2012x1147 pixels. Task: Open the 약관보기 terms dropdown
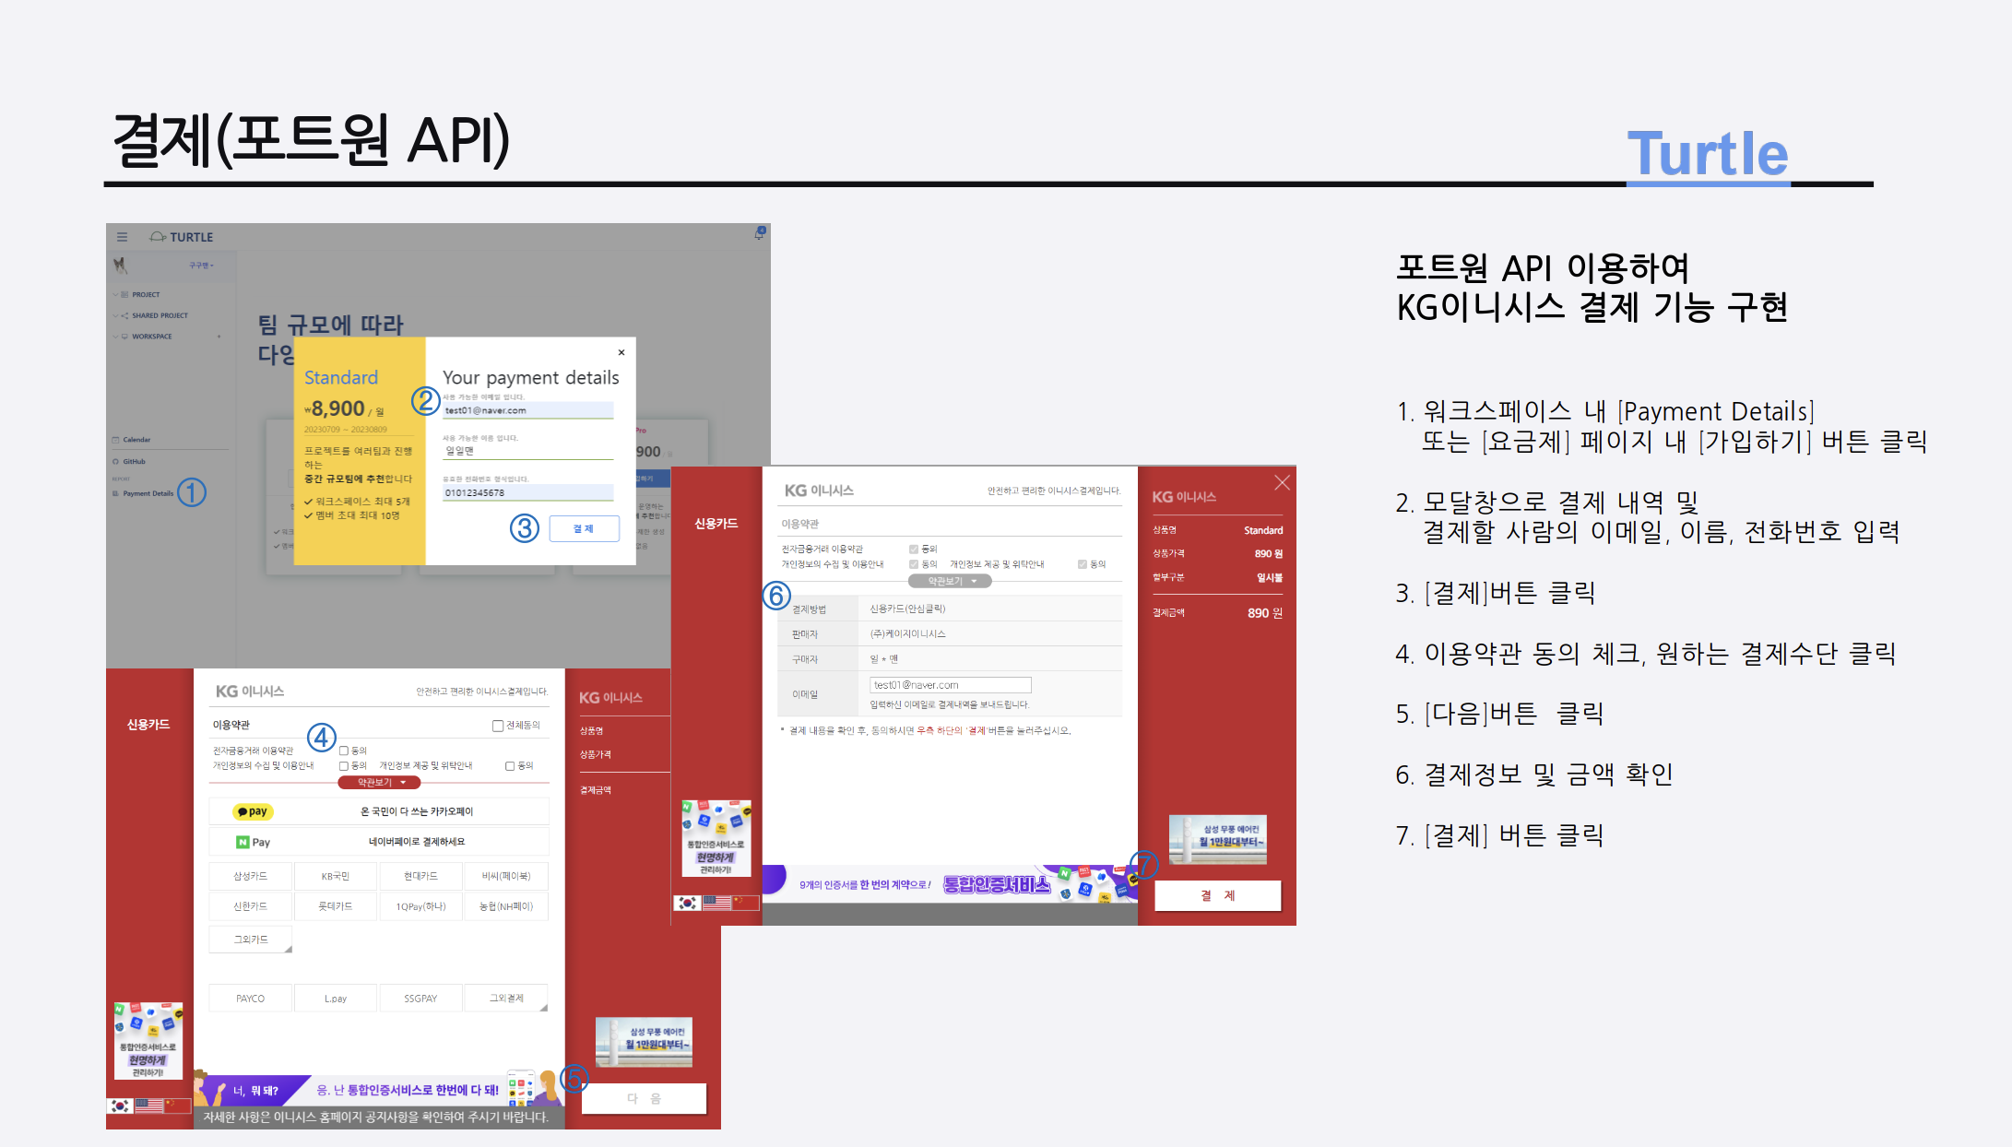point(379,782)
